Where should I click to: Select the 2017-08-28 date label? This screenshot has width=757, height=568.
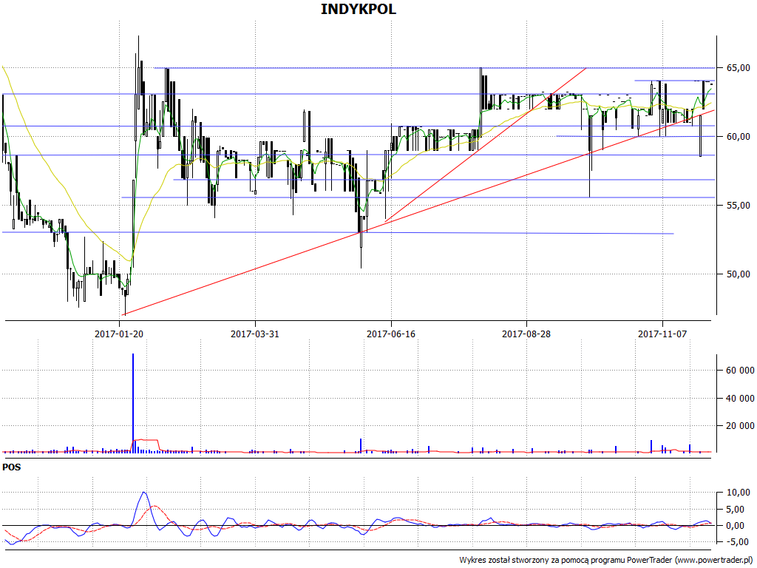pyautogui.click(x=526, y=334)
